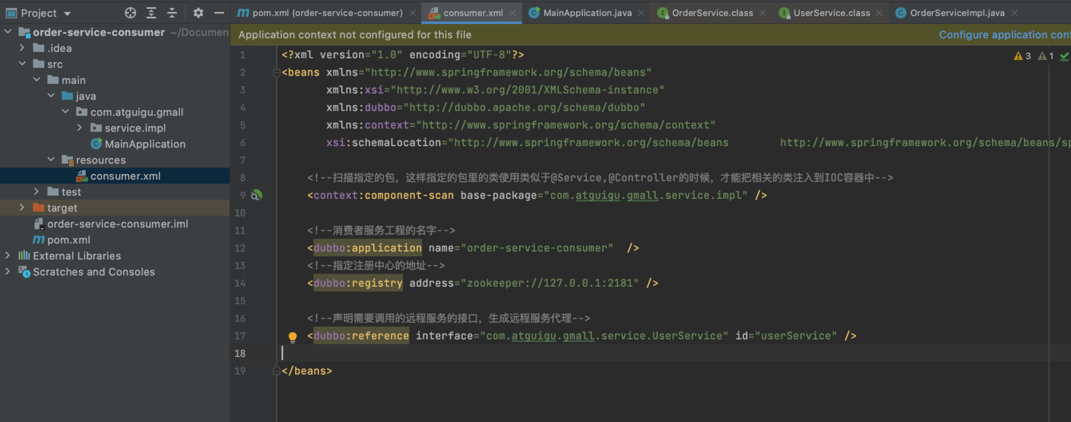1071x422 pixels.
Task: Open Project panel settings gear
Action: (198, 12)
